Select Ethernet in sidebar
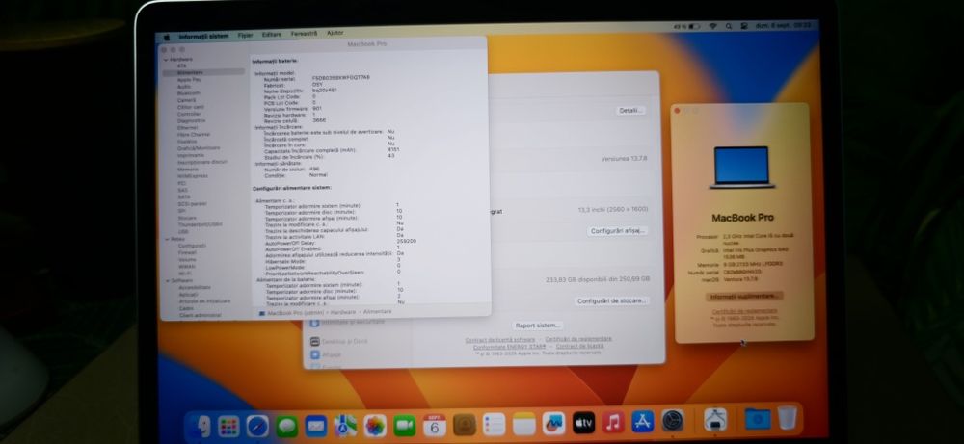Image resolution: width=964 pixels, height=444 pixels. click(188, 128)
